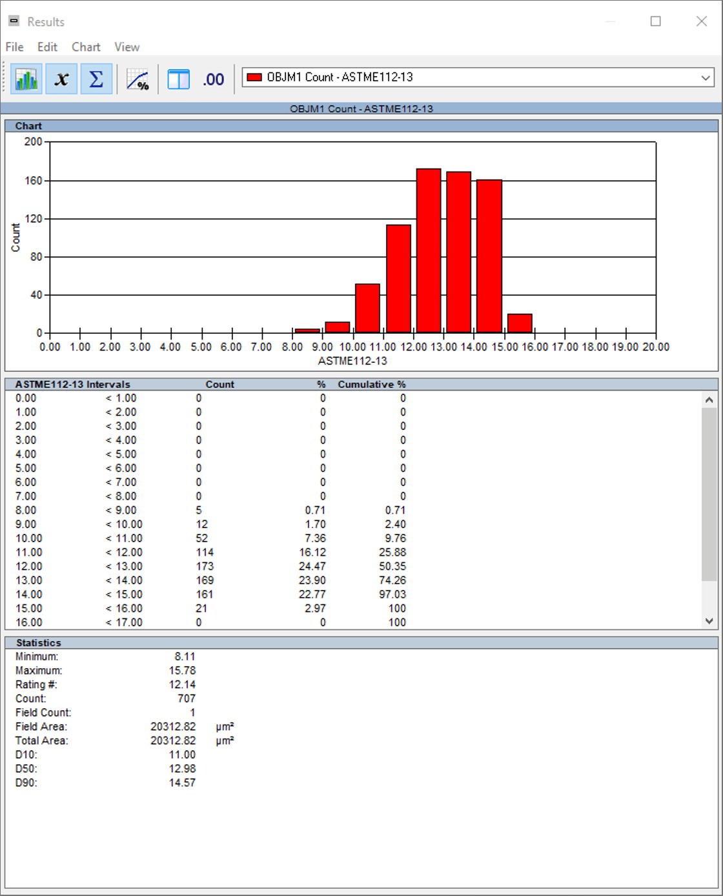Open the View menu
This screenshot has width=723, height=896.
127,47
